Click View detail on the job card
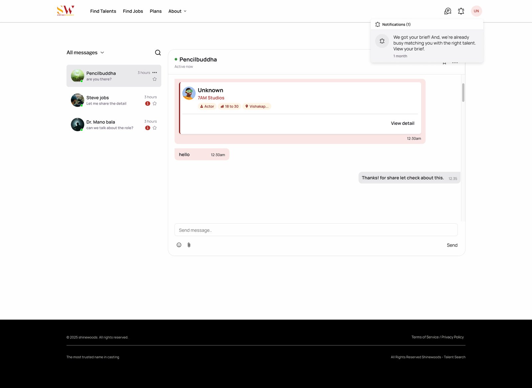This screenshot has height=388, width=532. pyautogui.click(x=402, y=123)
